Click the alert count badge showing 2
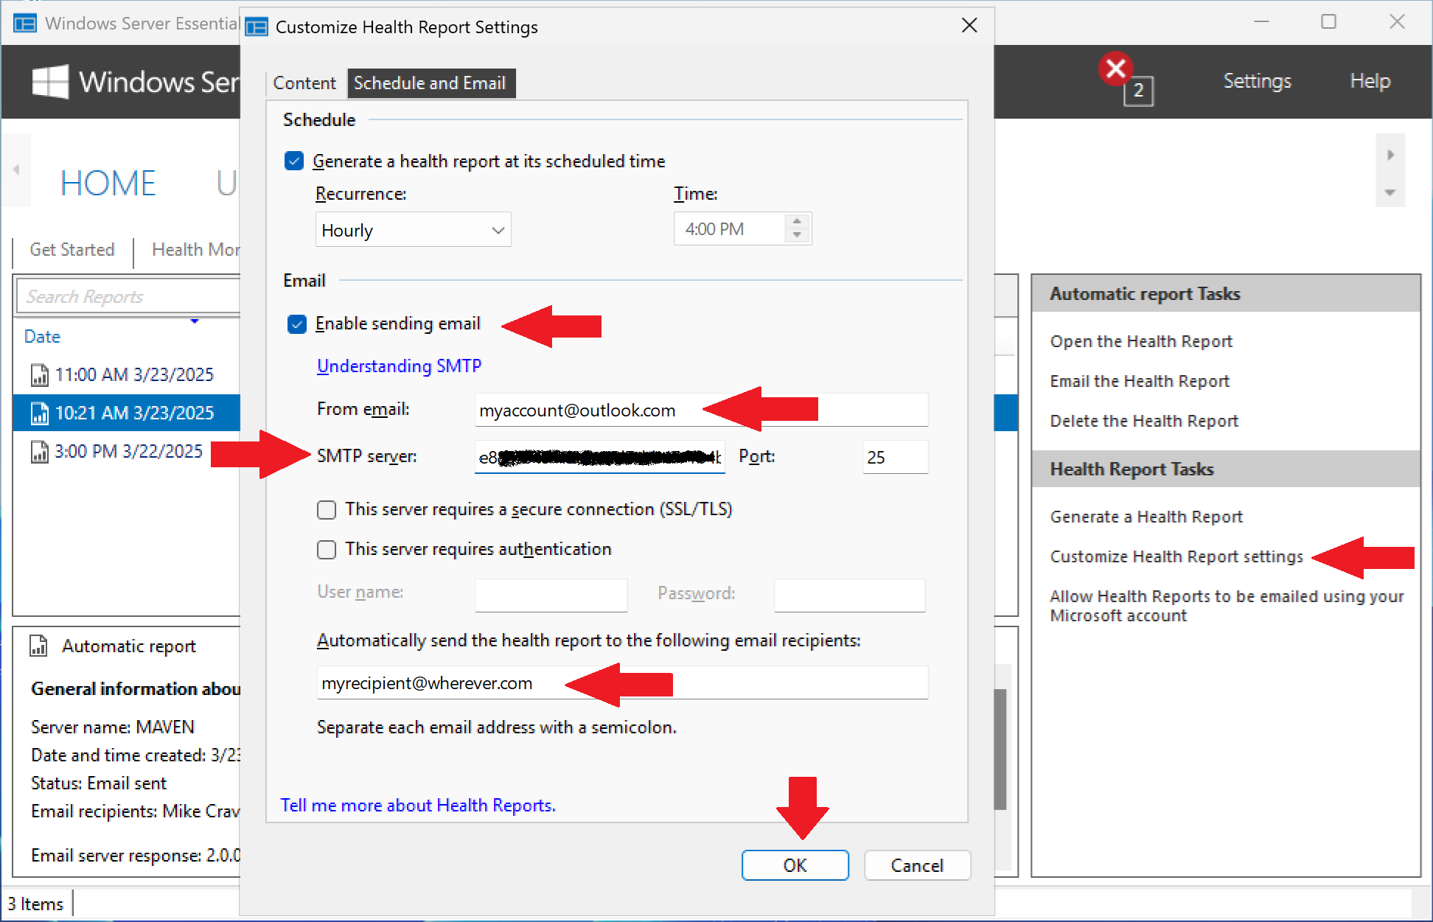The height and width of the screenshot is (922, 1433). pyautogui.click(x=1138, y=91)
